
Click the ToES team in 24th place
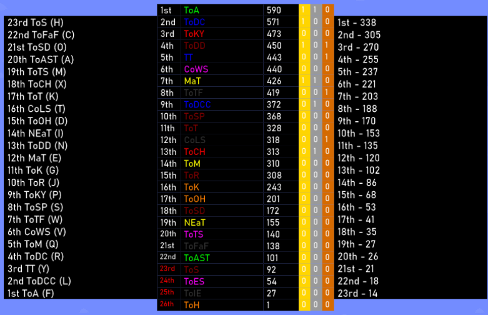pos(194,282)
